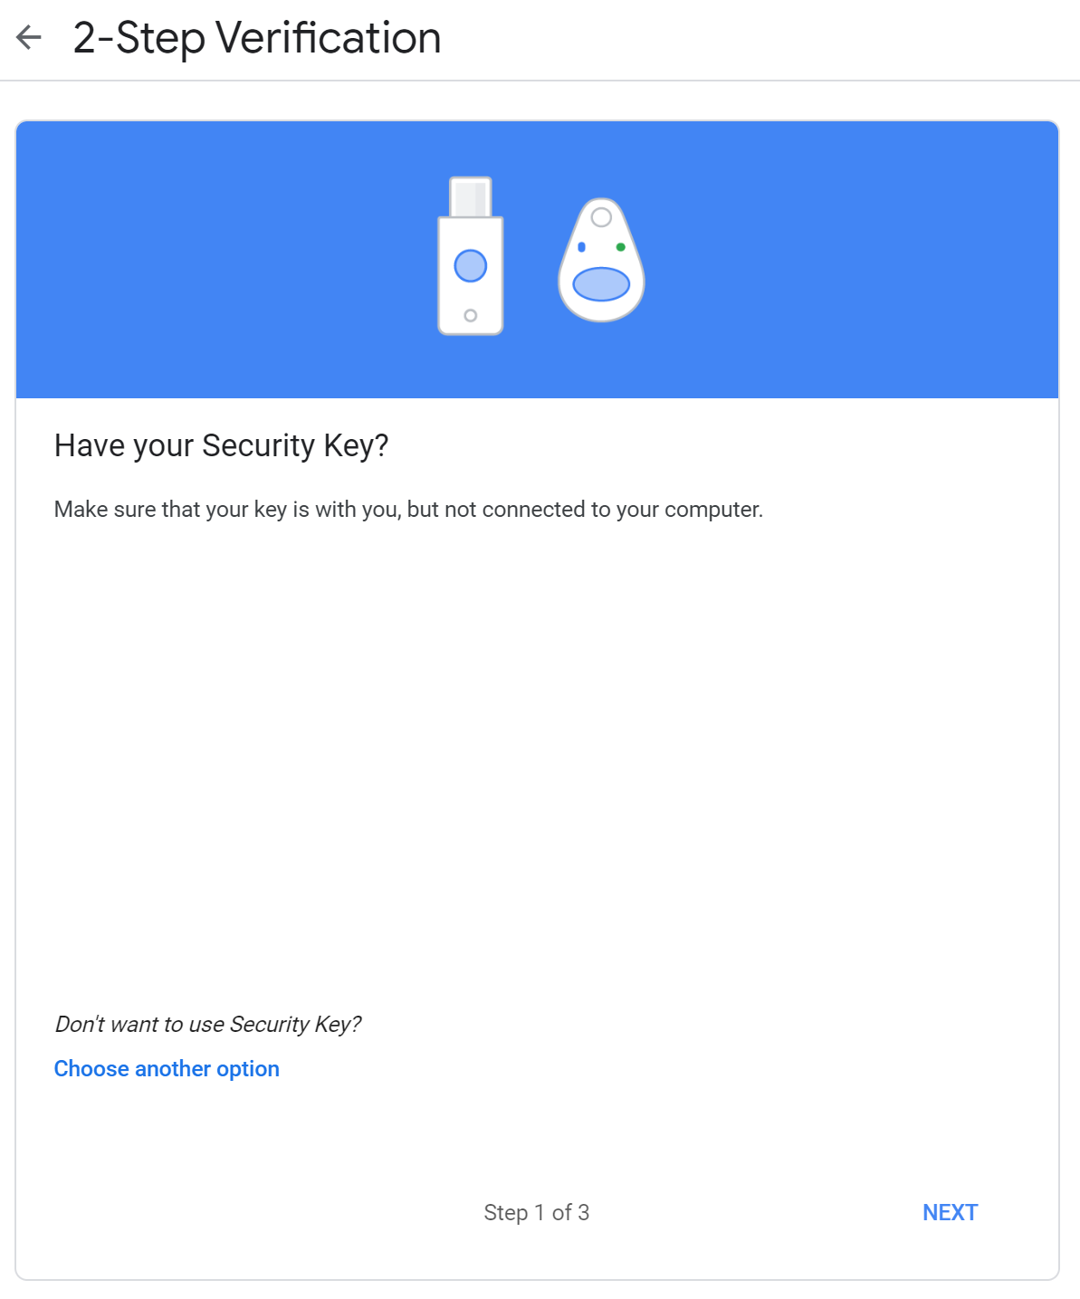Click the 'Step 1 of 3' indicator
Viewport: 1080px width, 1299px height.
click(x=536, y=1212)
